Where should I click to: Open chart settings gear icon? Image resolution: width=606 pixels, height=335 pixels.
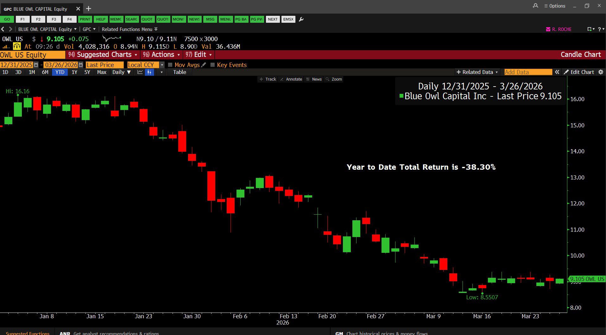coord(601,72)
